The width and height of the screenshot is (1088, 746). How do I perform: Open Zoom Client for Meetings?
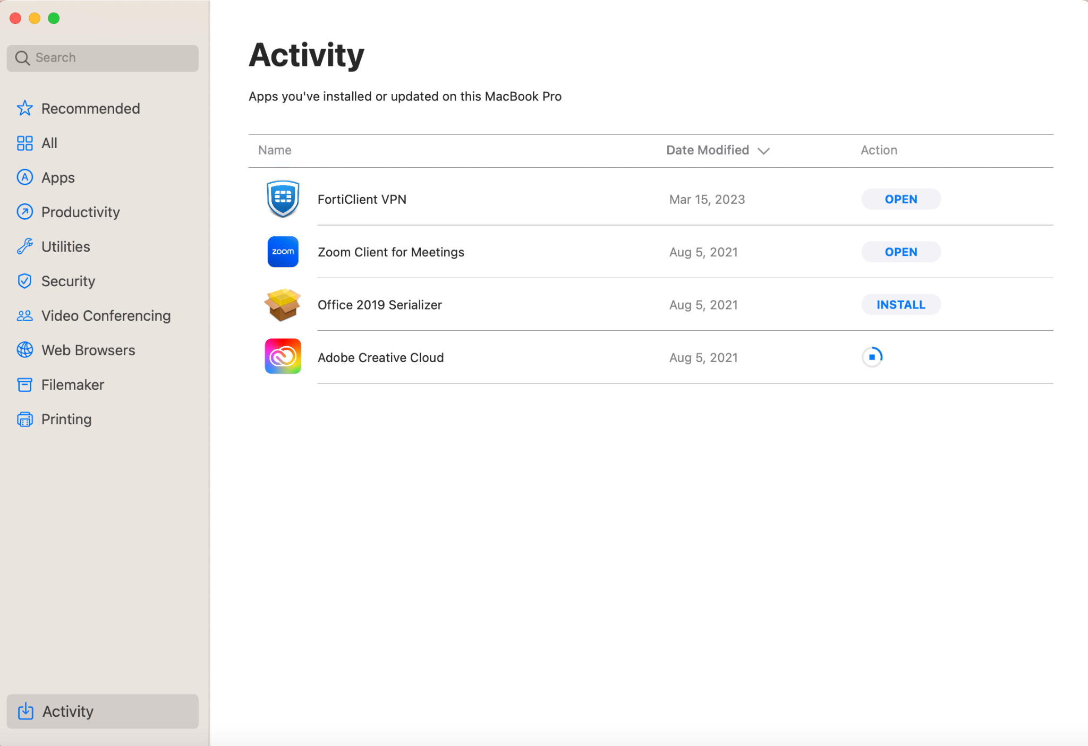(900, 252)
